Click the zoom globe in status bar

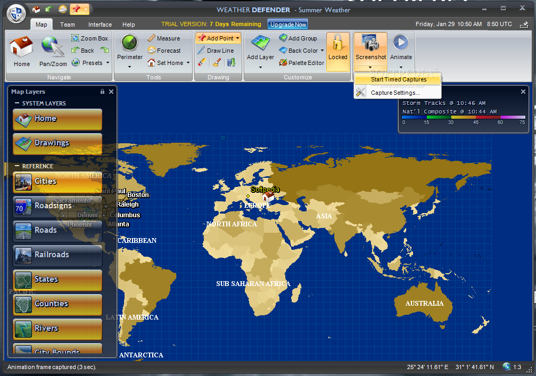(x=507, y=367)
